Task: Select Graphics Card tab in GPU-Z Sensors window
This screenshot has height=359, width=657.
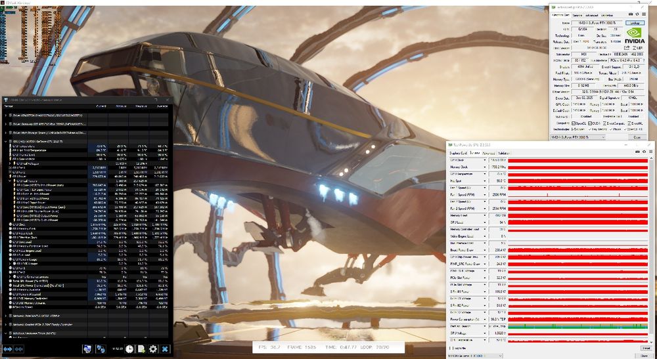Action: pyautogui.click(x=458, y=153)
